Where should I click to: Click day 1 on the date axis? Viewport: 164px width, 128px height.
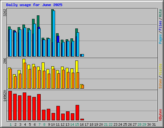coord(11,124)
